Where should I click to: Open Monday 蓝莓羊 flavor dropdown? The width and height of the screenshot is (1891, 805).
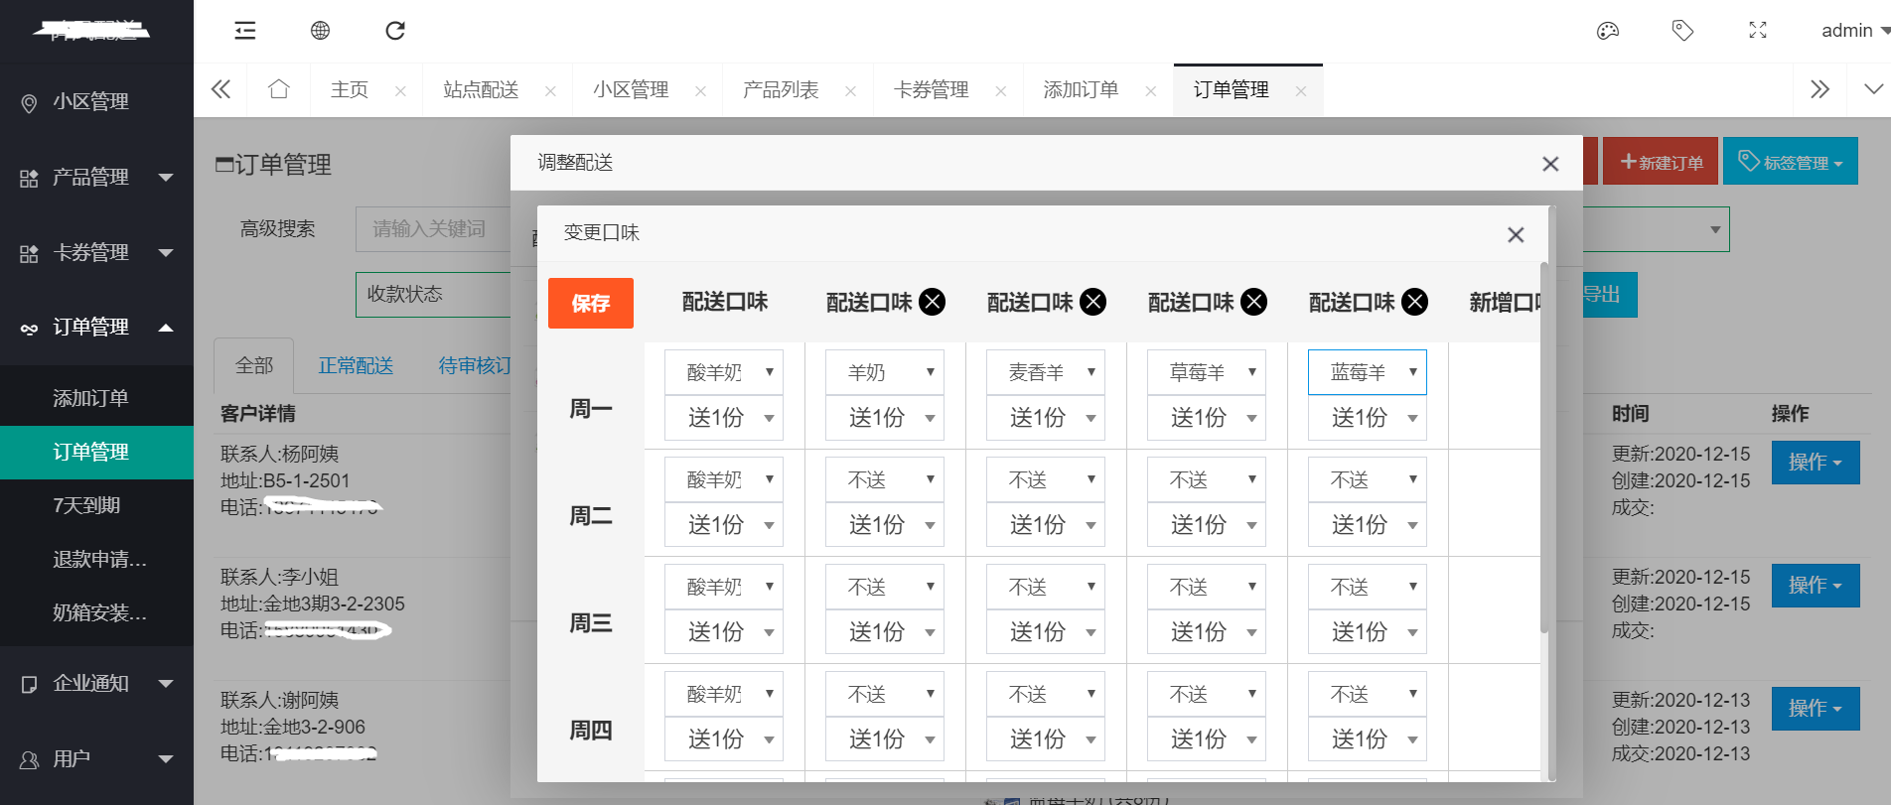[1368, 372]
